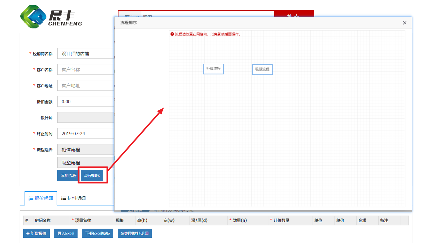
Task: Click the disabled 设计师 field
Action: tap(86, 118)
